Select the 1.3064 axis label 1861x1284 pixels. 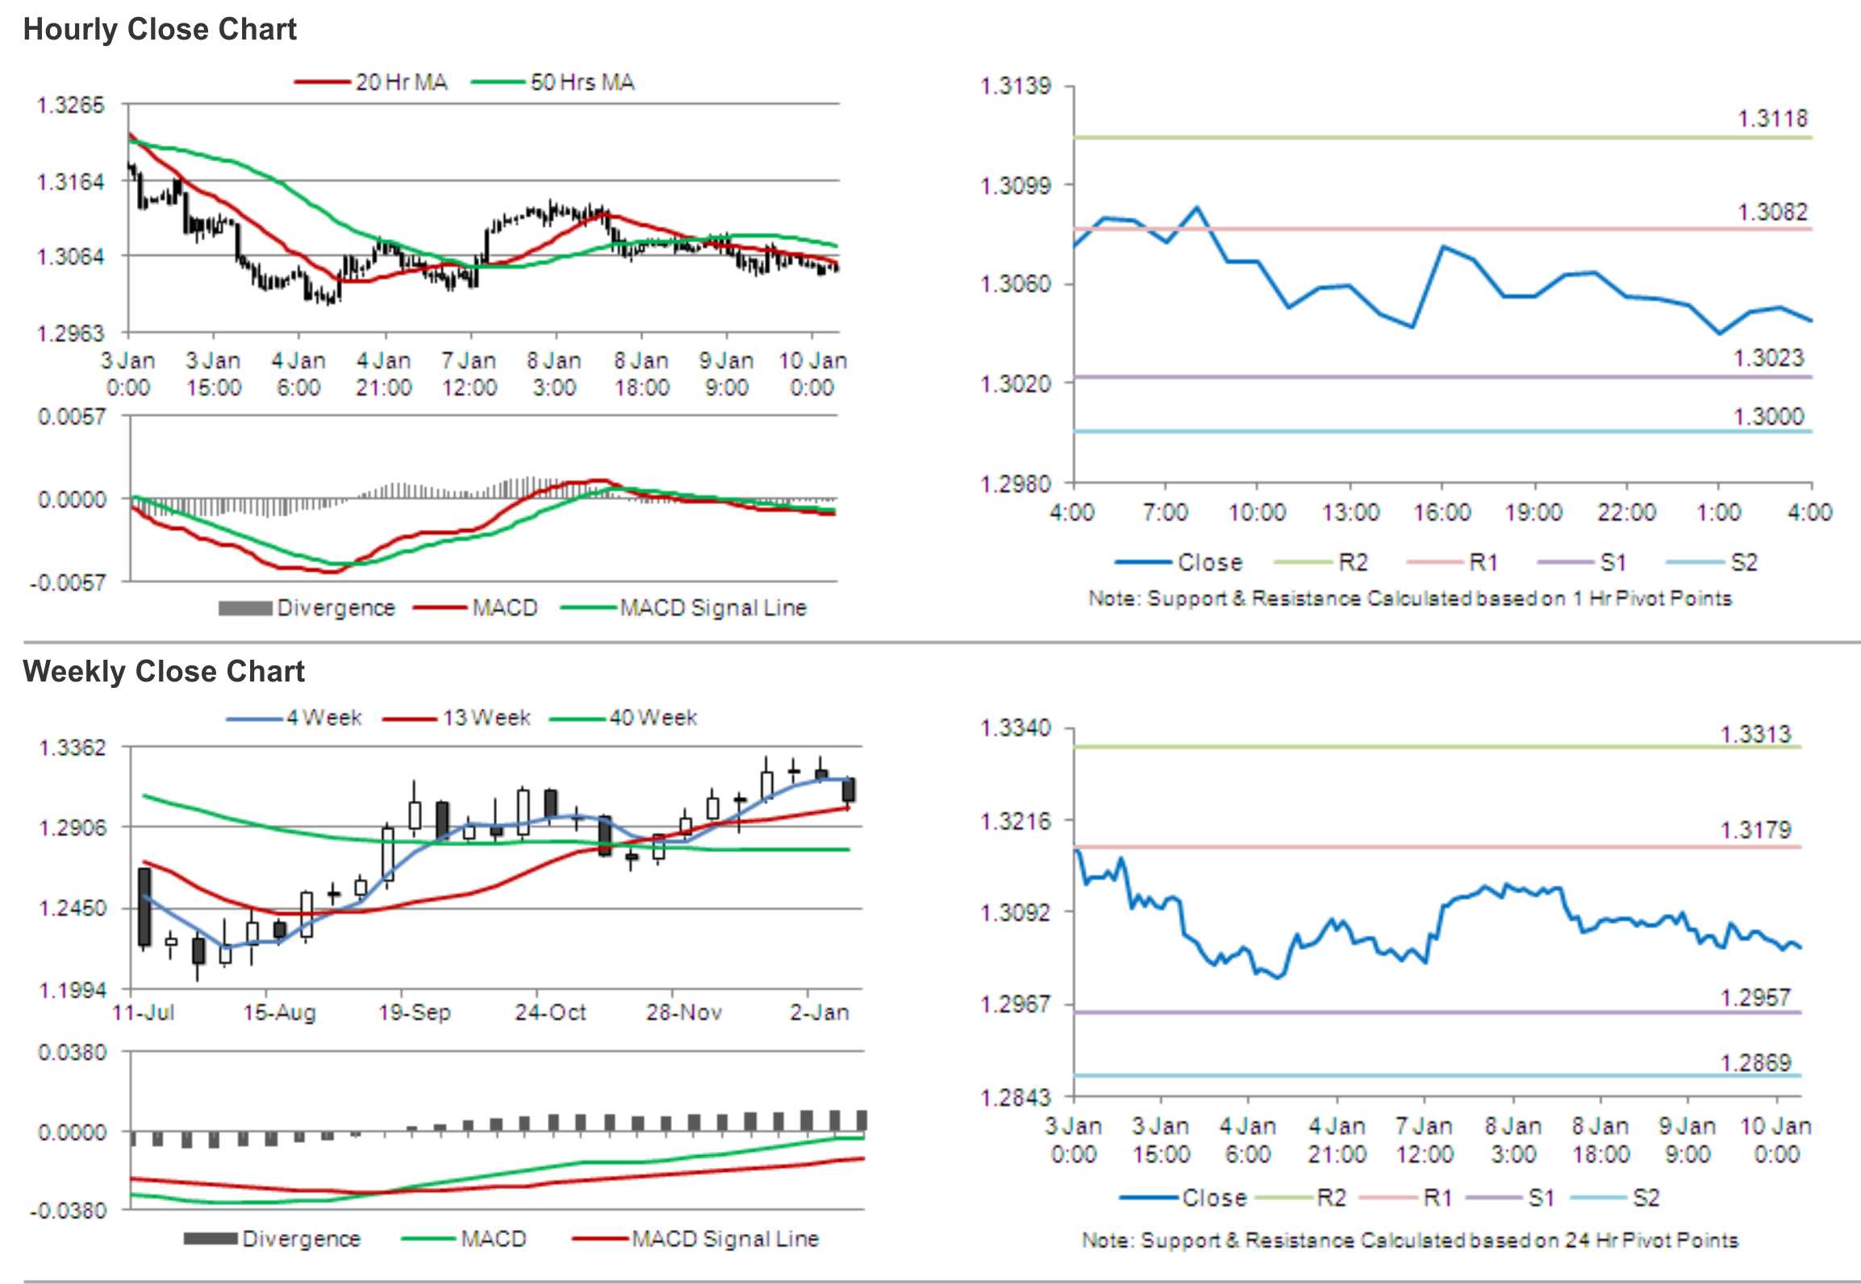pyautogui.click(x=71, y=257)
